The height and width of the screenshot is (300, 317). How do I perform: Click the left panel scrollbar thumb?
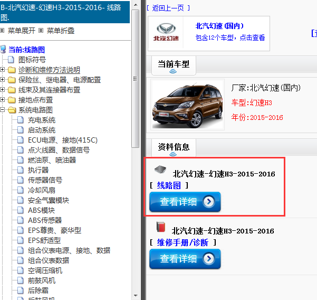pos(136,79)
